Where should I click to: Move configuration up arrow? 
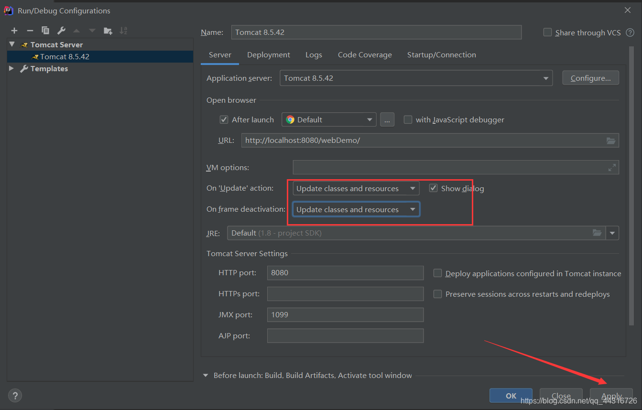click(x=76, y=31)
